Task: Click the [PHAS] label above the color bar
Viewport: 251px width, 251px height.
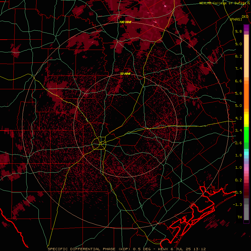Action: (x=236, y=19)
